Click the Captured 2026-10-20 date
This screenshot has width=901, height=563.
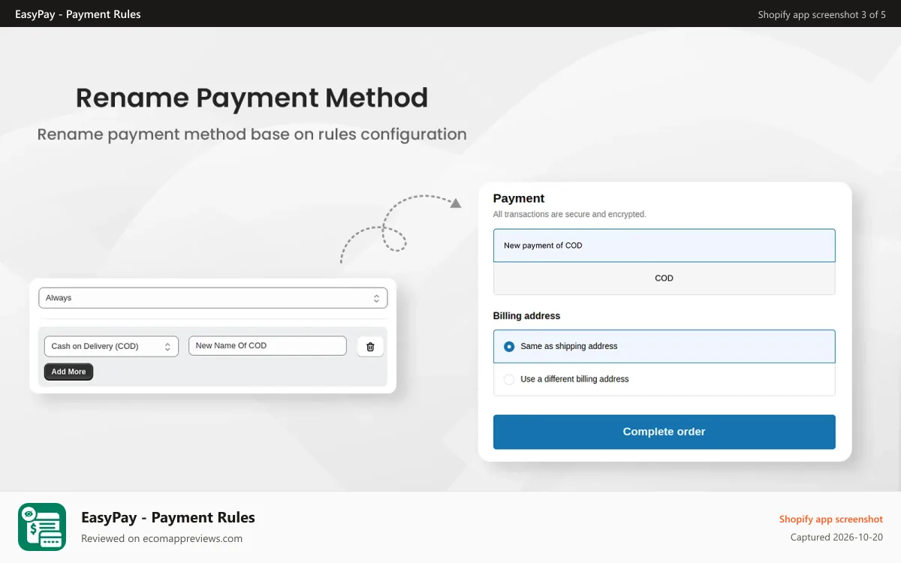(836, 537)
